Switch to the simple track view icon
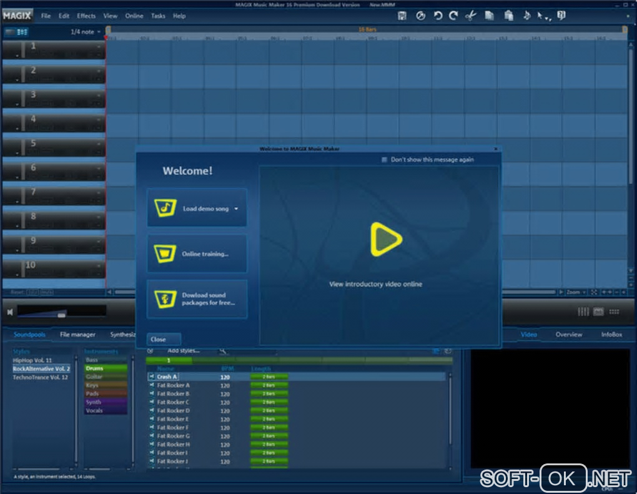 [x=10, y=32]
